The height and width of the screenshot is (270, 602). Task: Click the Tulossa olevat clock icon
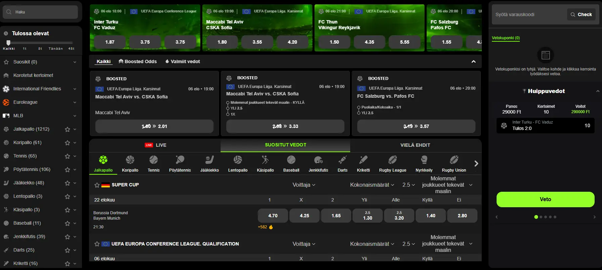click(6, 34)
